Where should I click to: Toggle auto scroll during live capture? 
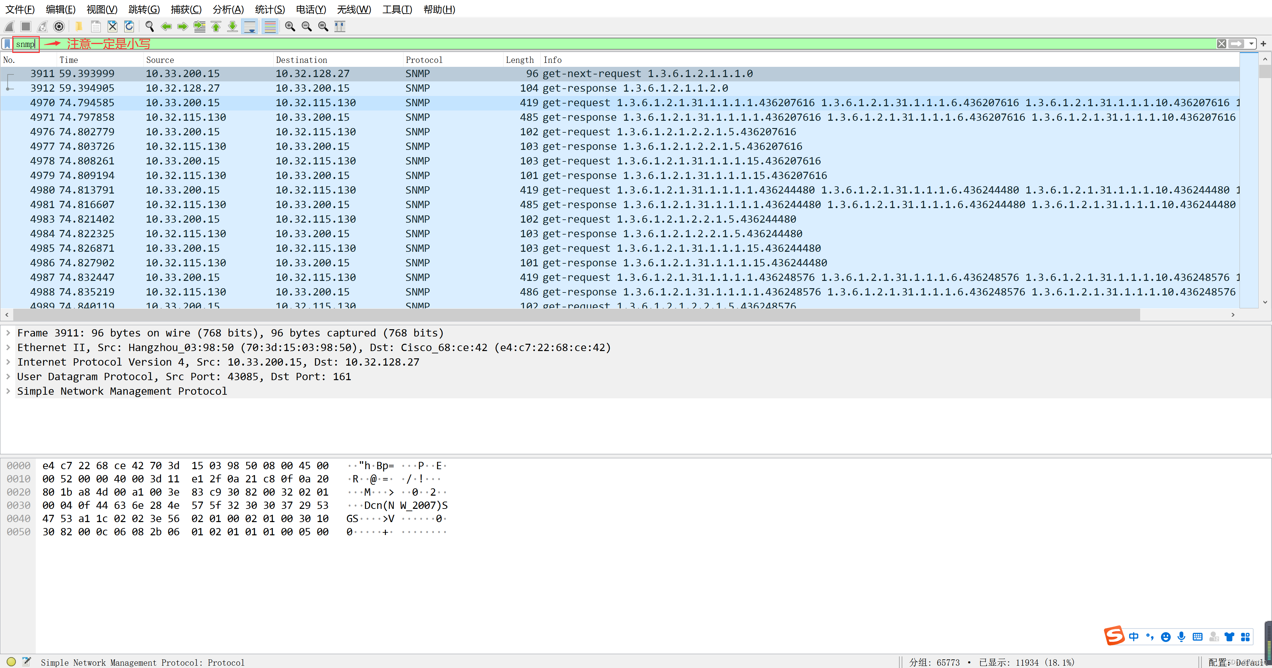pyautogui.click(x=250, y=27)
